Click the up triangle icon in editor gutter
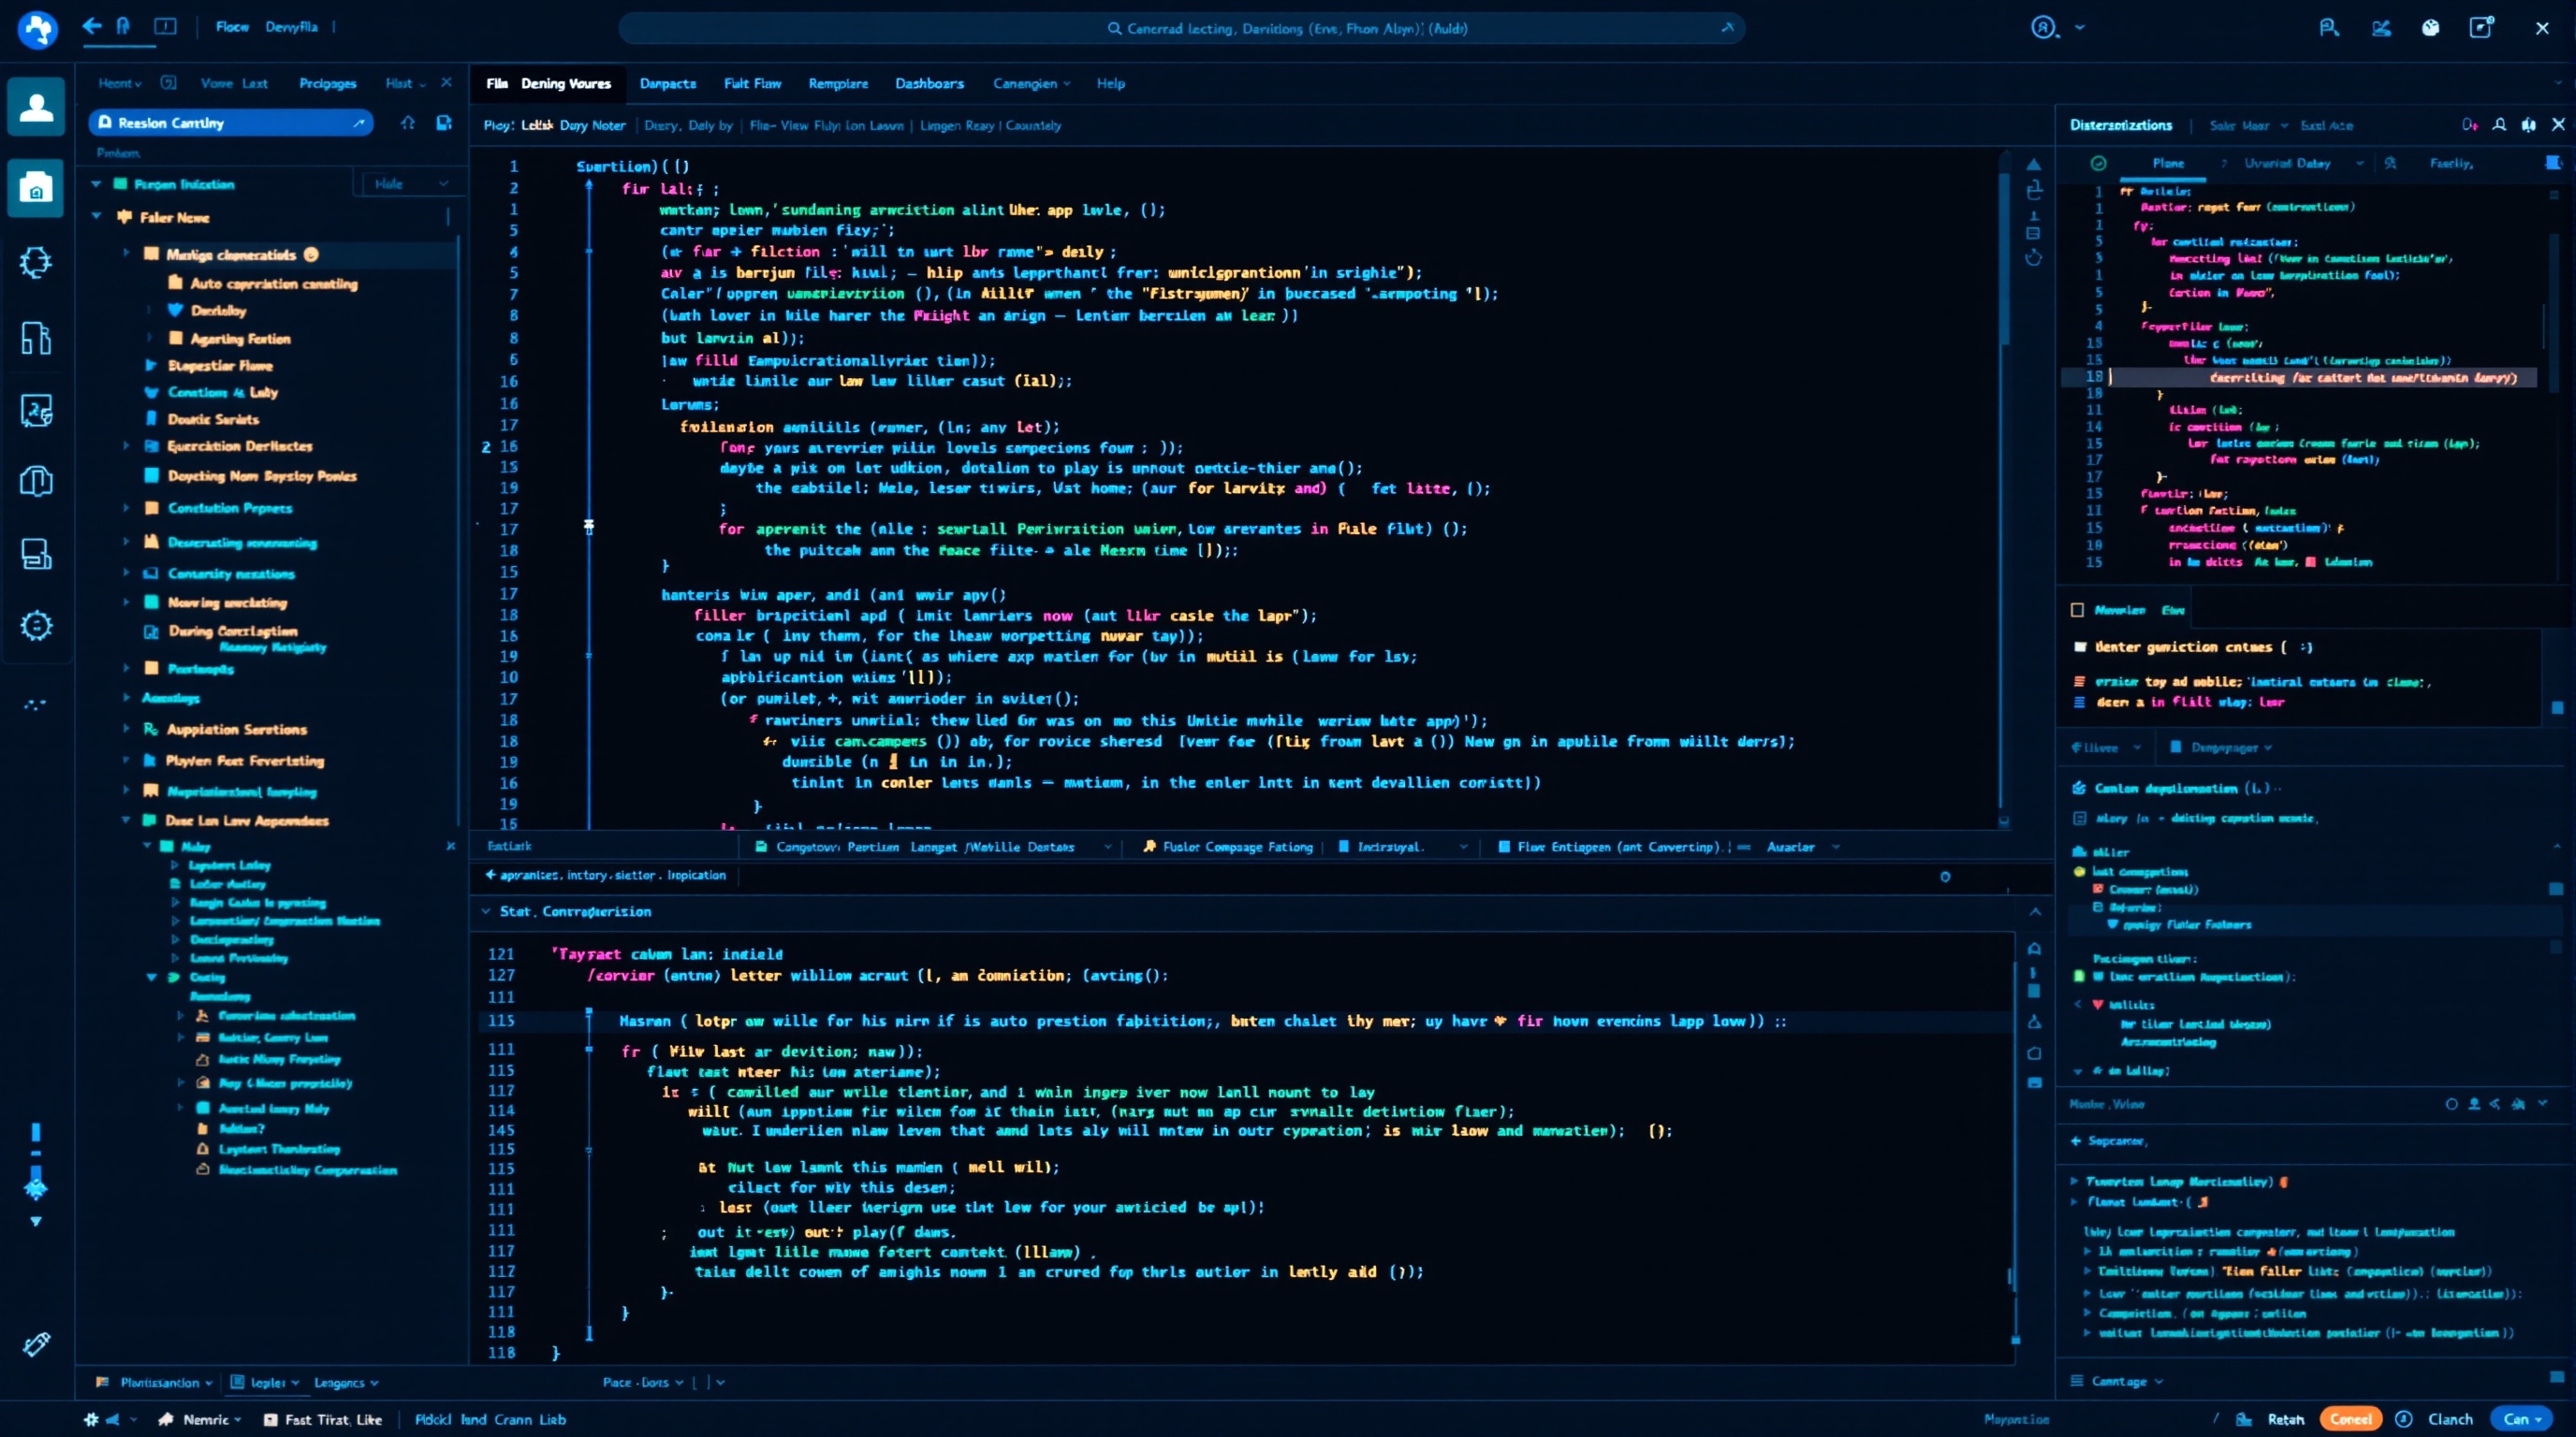 2034,164
